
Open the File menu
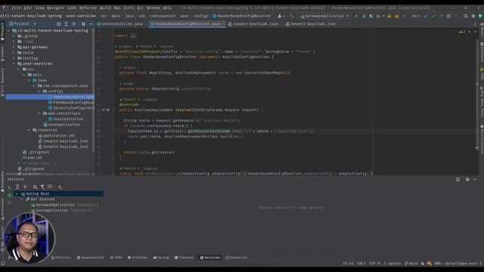[x=16, y=8]
